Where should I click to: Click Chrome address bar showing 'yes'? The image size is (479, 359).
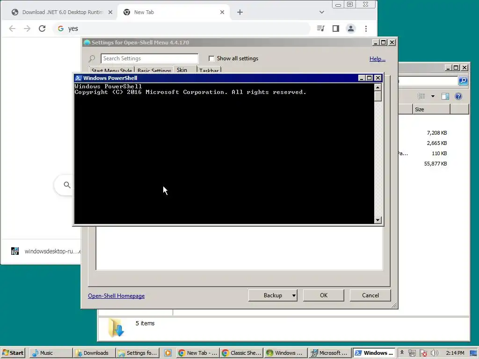click(182, 29)
